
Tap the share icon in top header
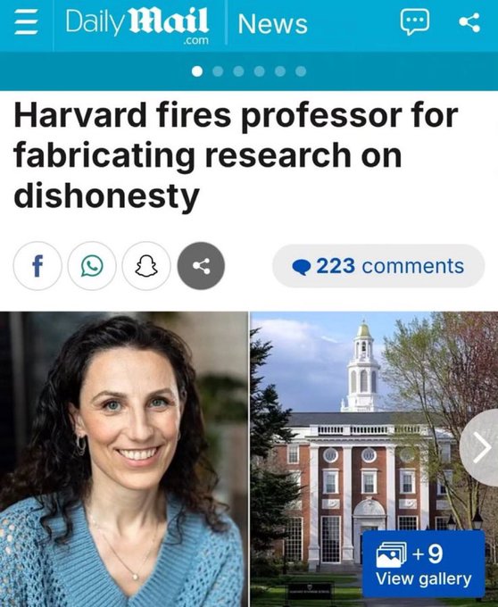469,22
